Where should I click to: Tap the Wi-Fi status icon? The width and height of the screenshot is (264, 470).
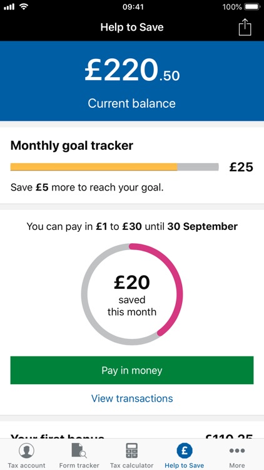pyautogui.click(x=24, y=6)
